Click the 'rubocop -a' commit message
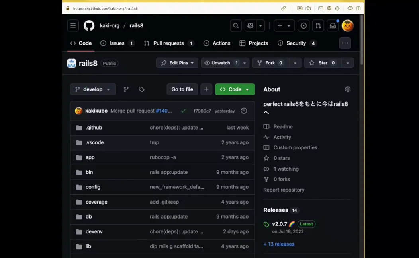 click(163, 157)
